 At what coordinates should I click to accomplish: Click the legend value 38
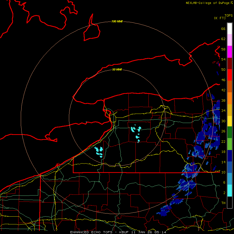click(x=223, y=100)
